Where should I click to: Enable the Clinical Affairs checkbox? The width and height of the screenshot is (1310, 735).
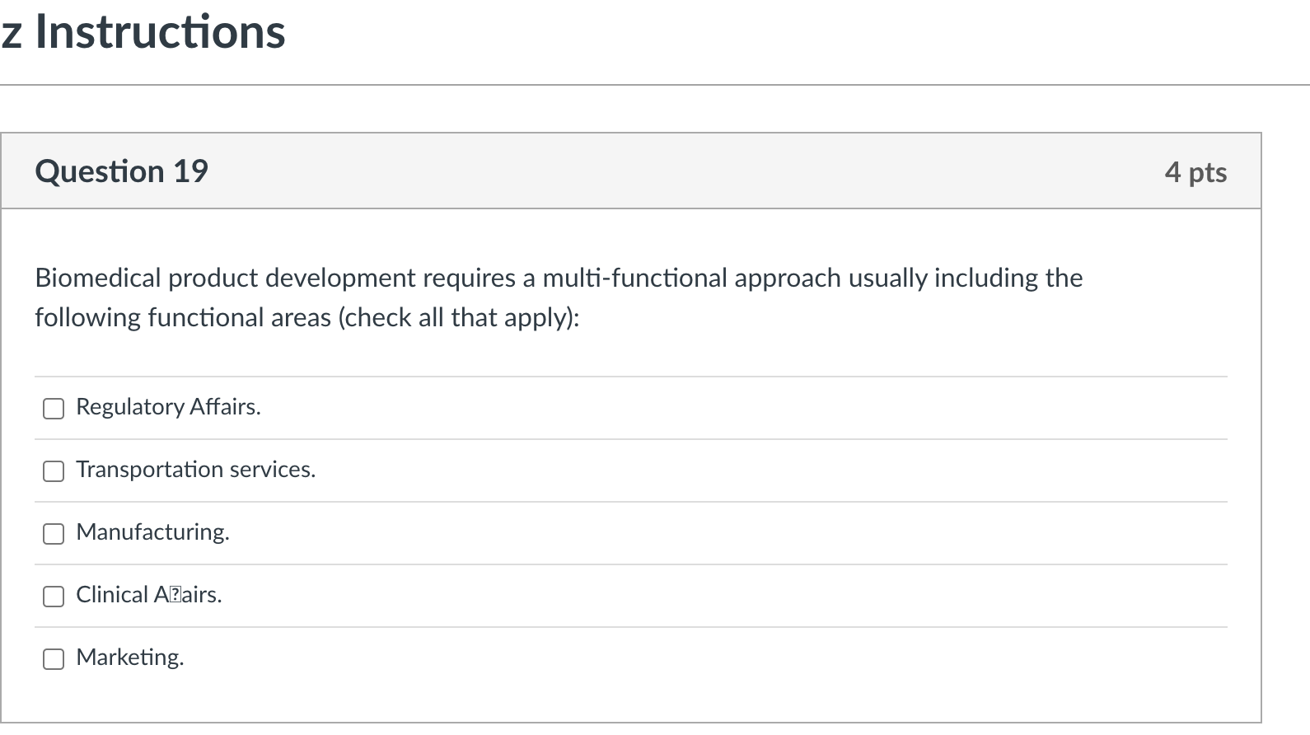54,597
